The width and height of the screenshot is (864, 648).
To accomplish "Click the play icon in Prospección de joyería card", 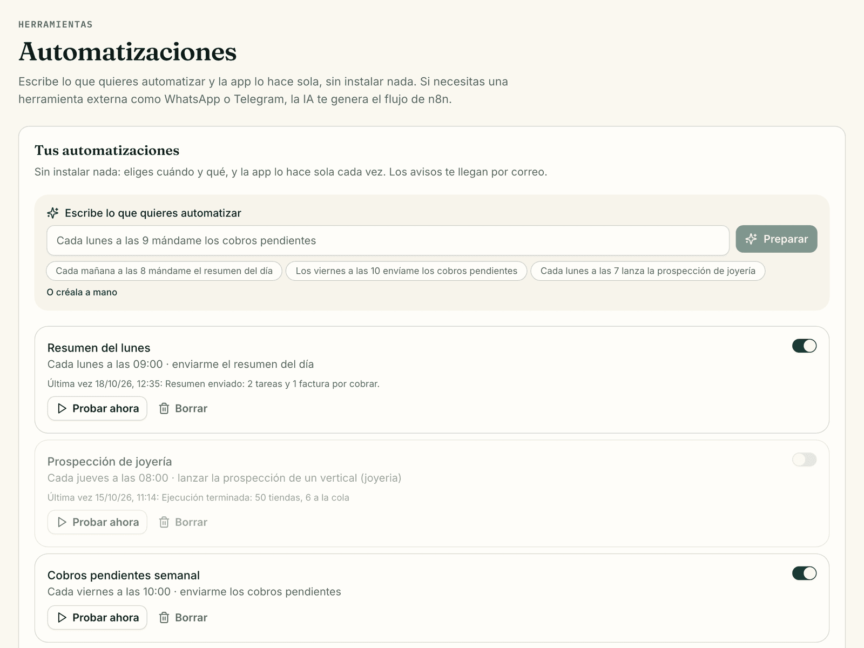I will pos(62,522).
